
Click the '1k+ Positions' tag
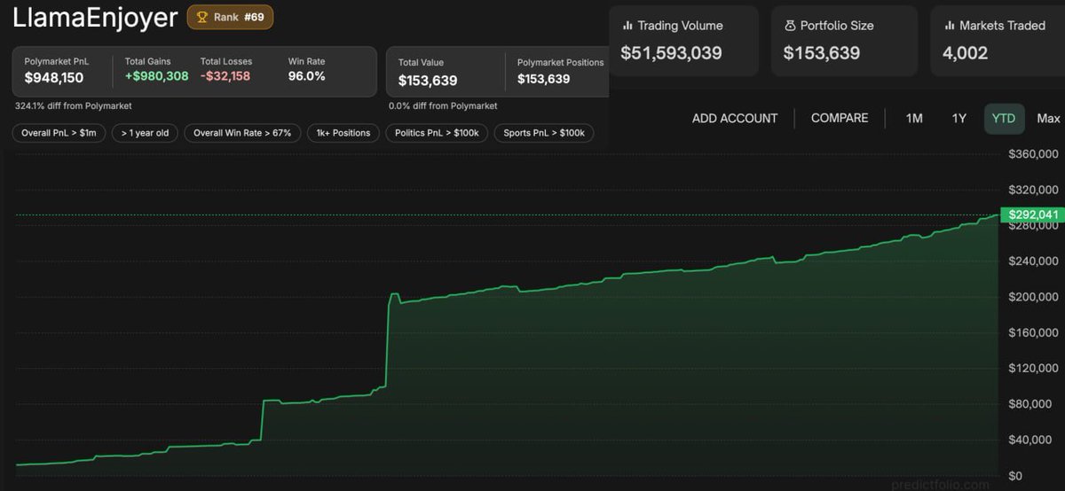click(343, 133)
